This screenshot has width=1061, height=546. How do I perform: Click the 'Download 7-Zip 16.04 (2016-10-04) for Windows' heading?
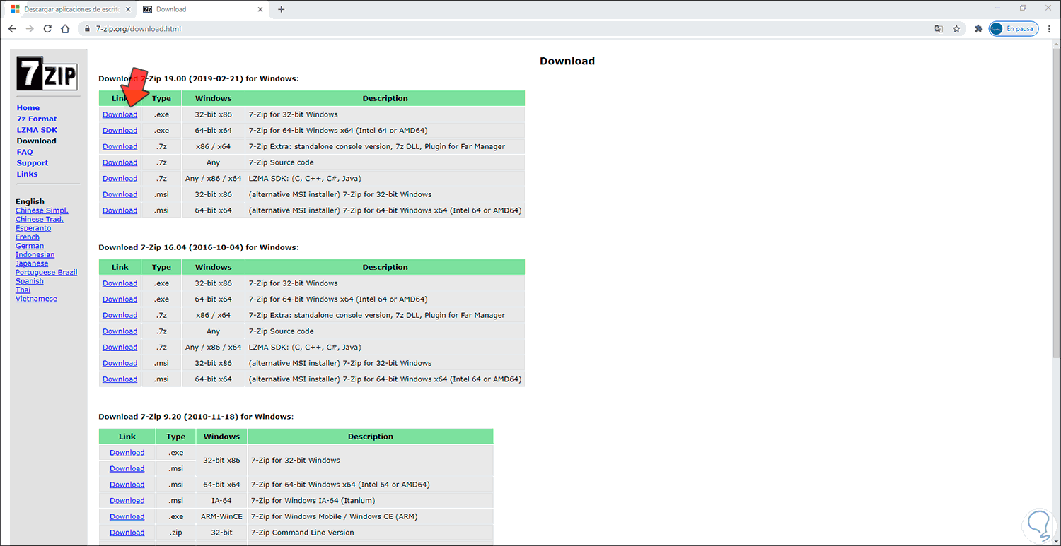(198, 247)
